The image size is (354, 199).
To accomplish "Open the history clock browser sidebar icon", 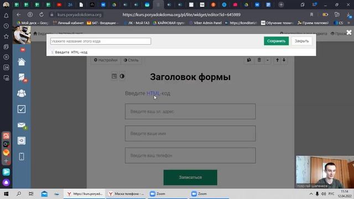I will (x=6, y=26).
